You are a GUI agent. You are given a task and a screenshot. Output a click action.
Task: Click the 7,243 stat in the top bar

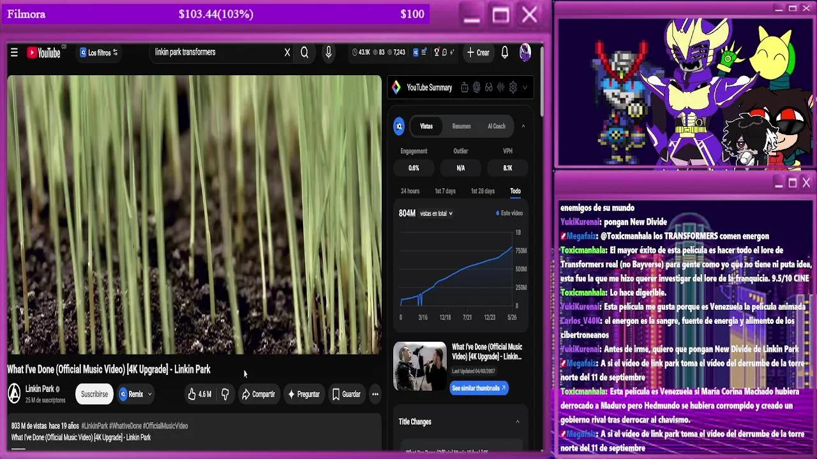(x=396, y=52)
